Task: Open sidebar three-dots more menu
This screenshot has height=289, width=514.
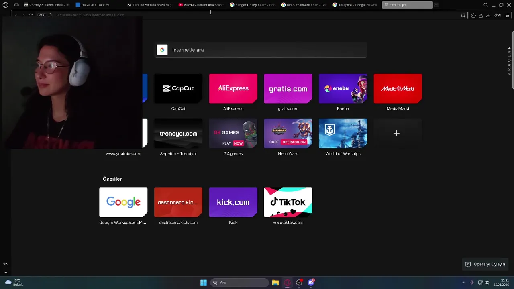Action: (5, 272)
